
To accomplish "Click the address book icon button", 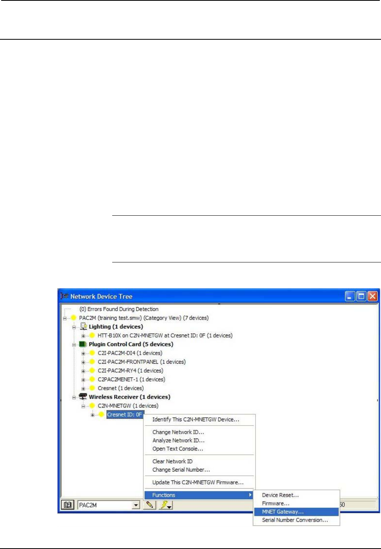I will pos(68,505).
